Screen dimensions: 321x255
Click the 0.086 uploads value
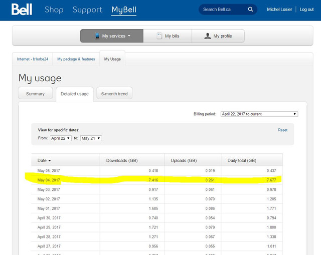tap(210, 208)
